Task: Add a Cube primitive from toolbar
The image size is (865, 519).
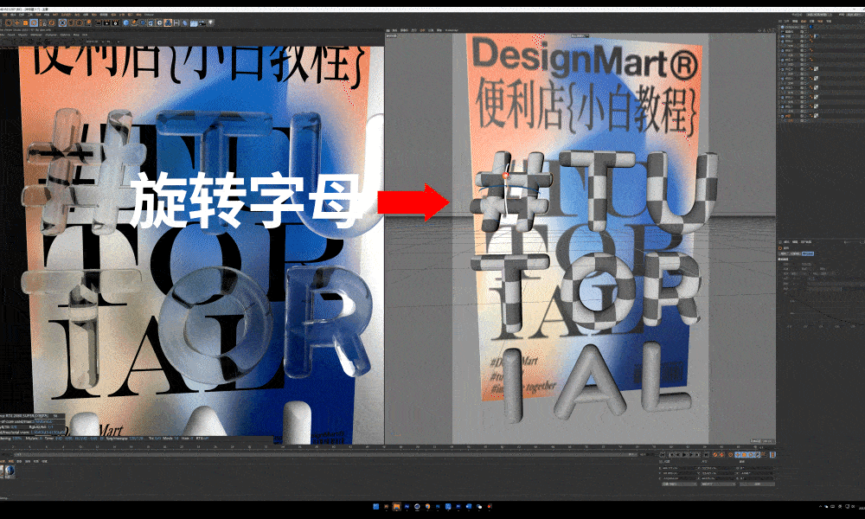Action: pyautogui.click(x=125, y=22)
